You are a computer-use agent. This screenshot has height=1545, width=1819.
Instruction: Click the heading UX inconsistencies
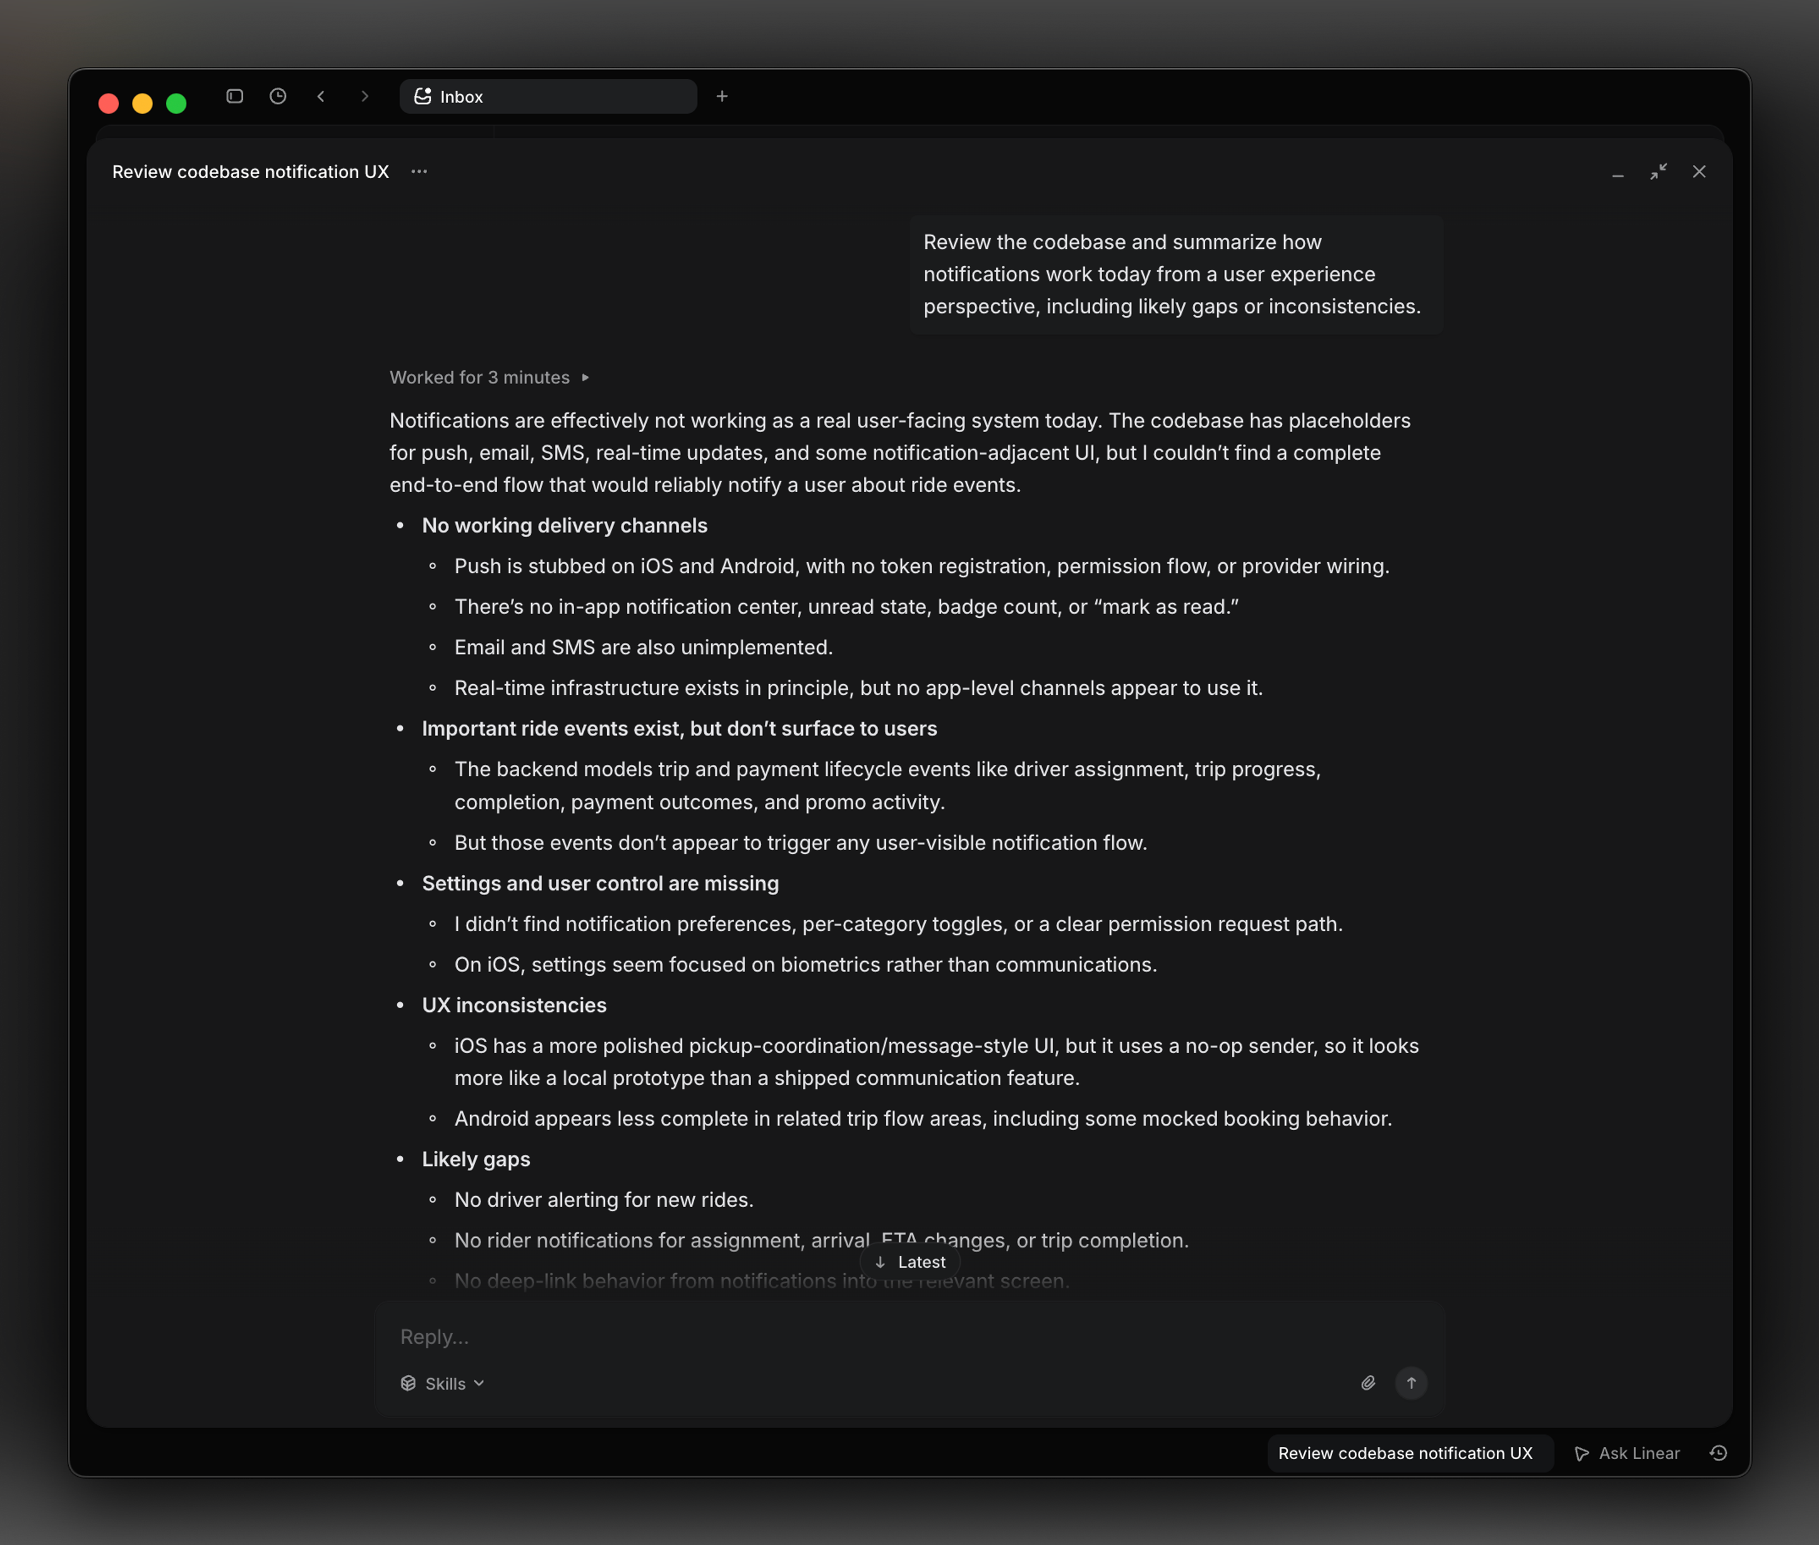(x=514, y=1006)
